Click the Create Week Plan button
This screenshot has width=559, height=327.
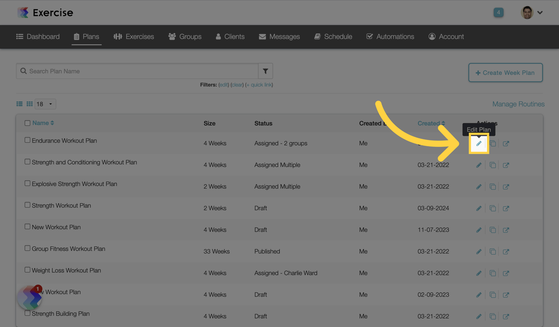pyautogui.click(x=505, y=73)
